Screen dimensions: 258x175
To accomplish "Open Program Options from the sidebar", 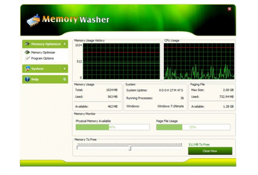I will pyautogui.click(x=42, y=58).
